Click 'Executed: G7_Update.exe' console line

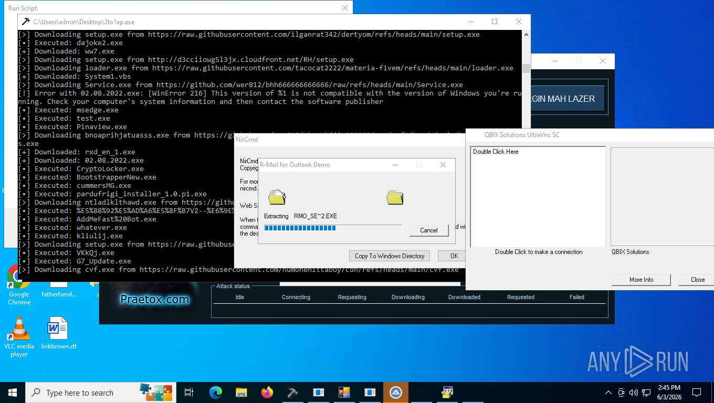click(x=75, y=261)
